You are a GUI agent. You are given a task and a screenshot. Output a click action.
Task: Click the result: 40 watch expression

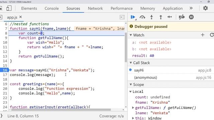tap(143, 56)
